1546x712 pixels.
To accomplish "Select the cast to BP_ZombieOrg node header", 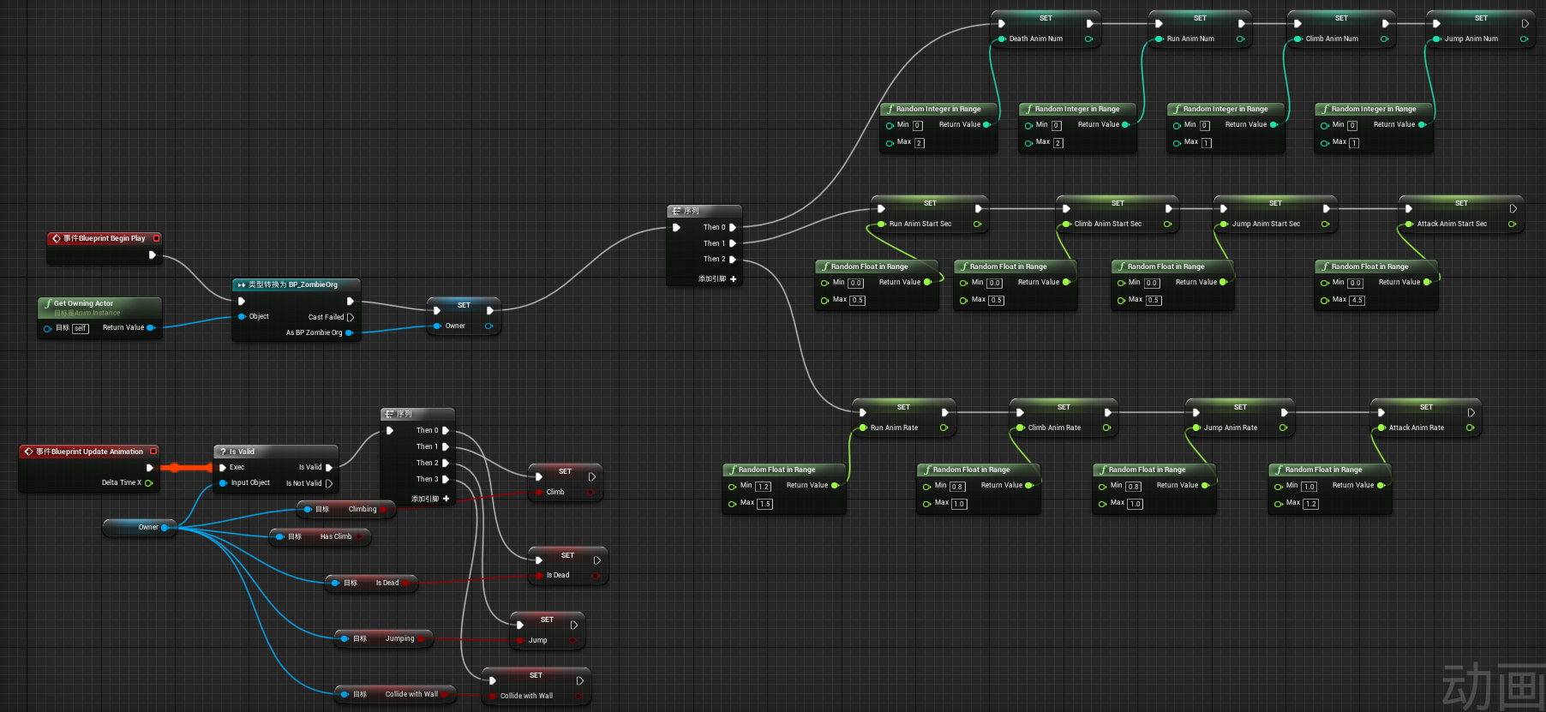I will tap(296, 284).
